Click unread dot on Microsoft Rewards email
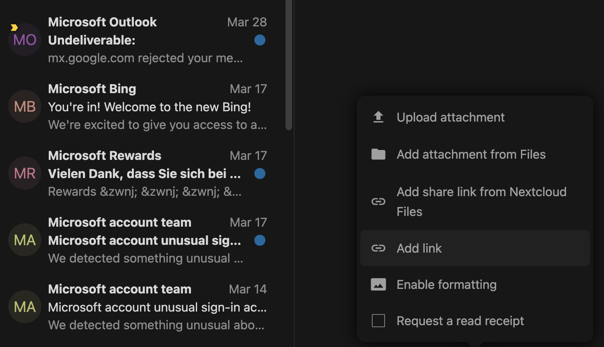 pos(260,173)
